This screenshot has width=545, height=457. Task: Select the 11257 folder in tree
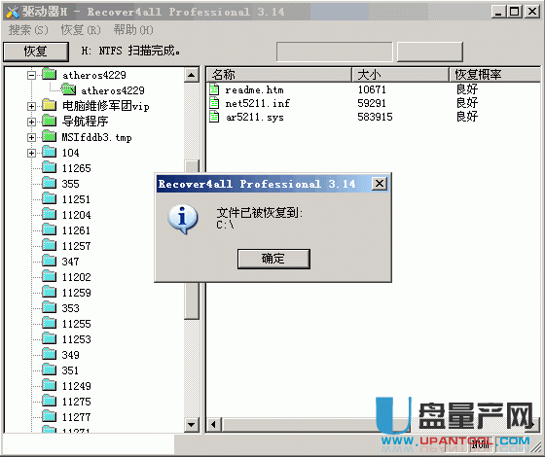tap(76, 246)
